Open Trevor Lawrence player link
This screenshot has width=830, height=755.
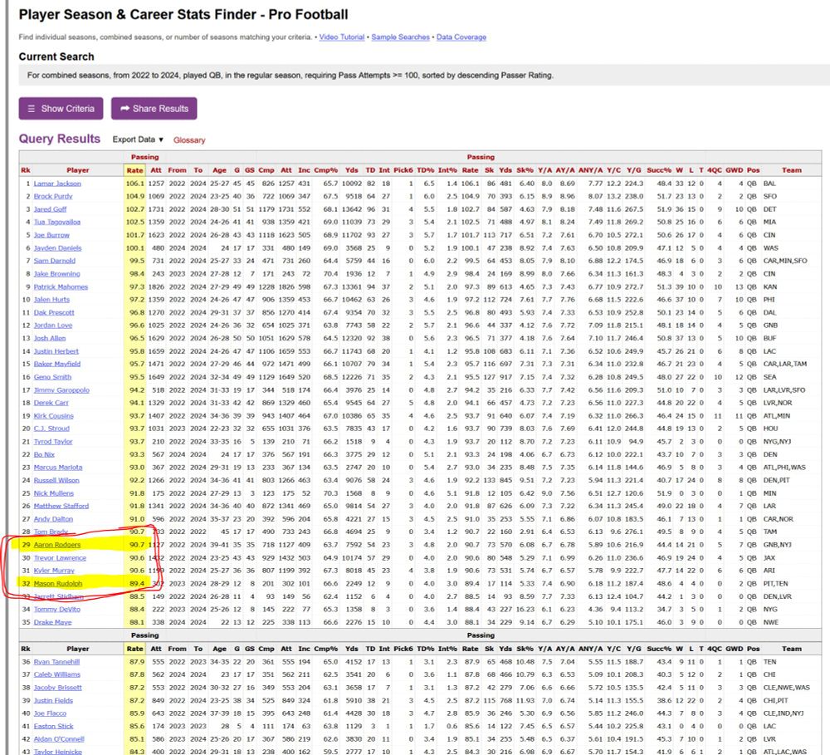click(x=60, y=558)
